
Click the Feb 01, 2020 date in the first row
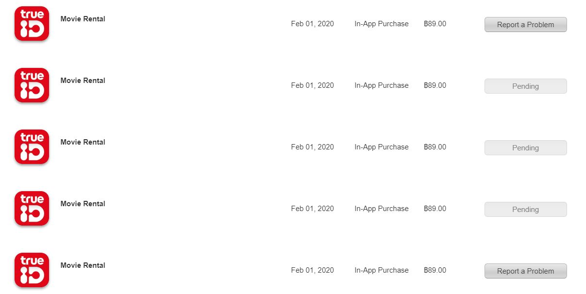[x=312, y=24]
